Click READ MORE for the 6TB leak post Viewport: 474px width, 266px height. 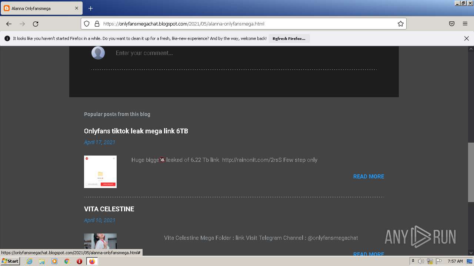pos(368,177)
